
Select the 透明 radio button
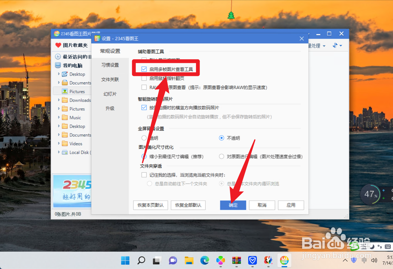point(144,138)
